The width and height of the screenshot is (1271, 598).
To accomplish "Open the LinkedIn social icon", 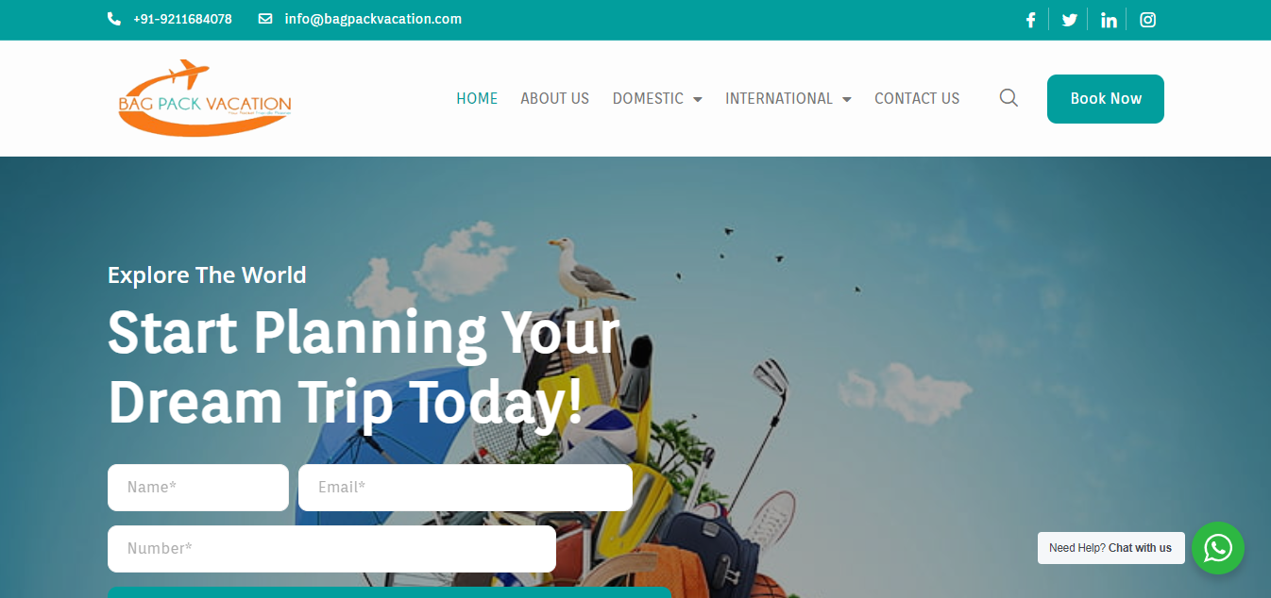I will (1109, 20).
